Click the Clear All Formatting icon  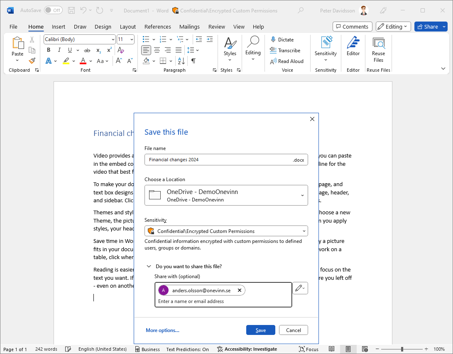click(121, 50)
